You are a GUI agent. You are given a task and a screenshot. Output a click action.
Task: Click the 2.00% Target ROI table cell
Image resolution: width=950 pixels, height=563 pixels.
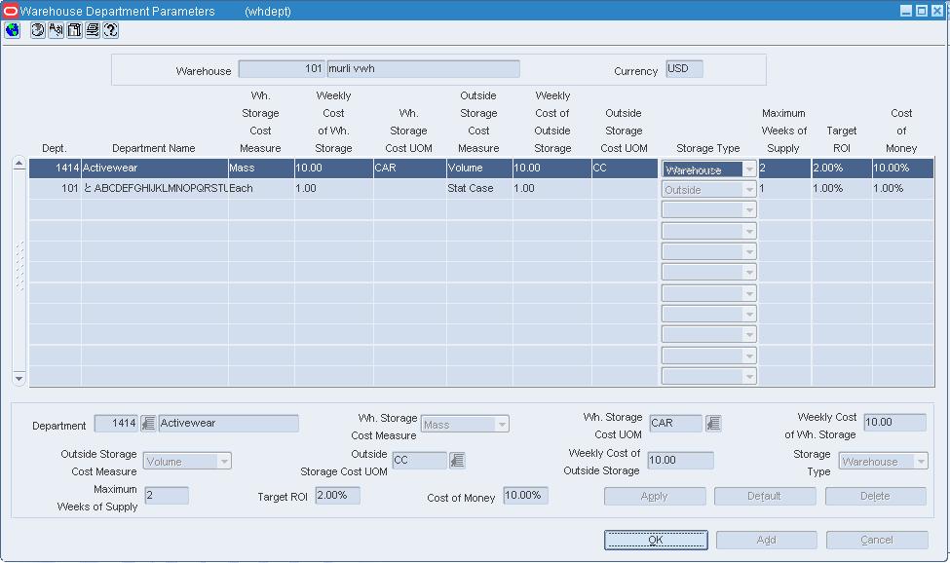pos(842,169)
